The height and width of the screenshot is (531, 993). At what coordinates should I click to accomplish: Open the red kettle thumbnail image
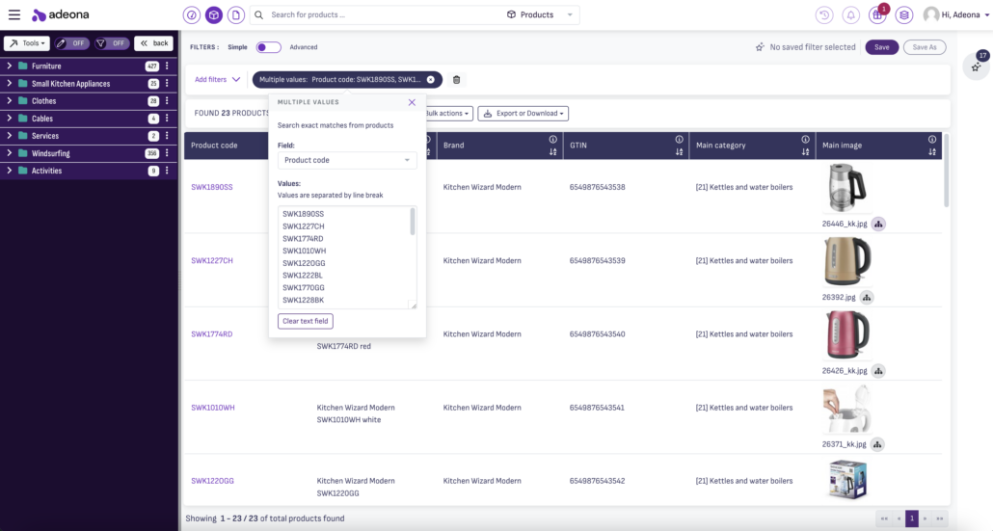tap(847, 335)
